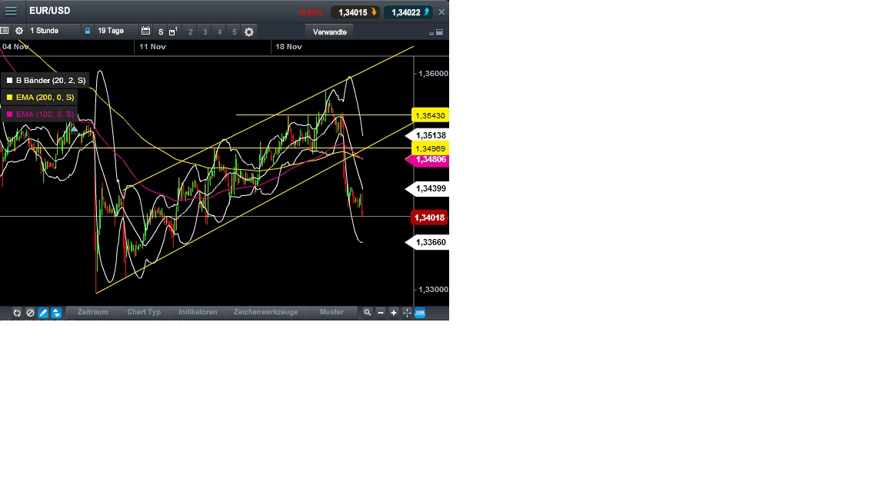Expand the blue up-down arrows control
The image size is (886, 498).
pyautogui.click(x=55, y=313)
